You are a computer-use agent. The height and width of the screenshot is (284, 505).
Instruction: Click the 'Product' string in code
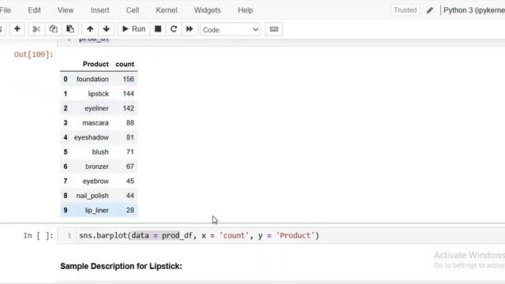pos(295,236)
